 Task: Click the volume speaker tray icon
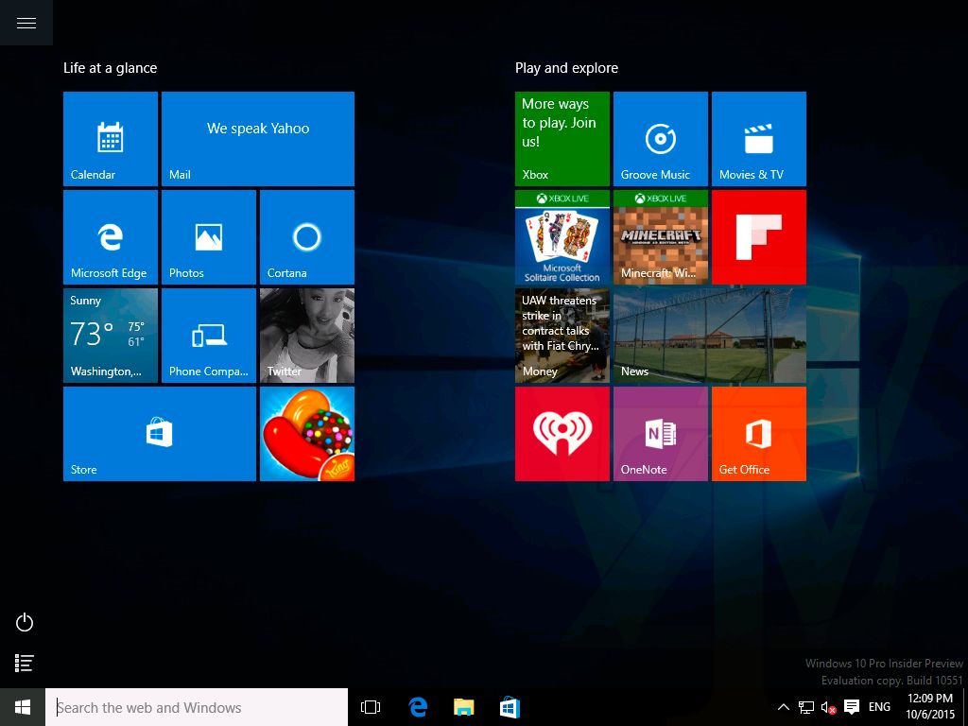pos(828,707)
